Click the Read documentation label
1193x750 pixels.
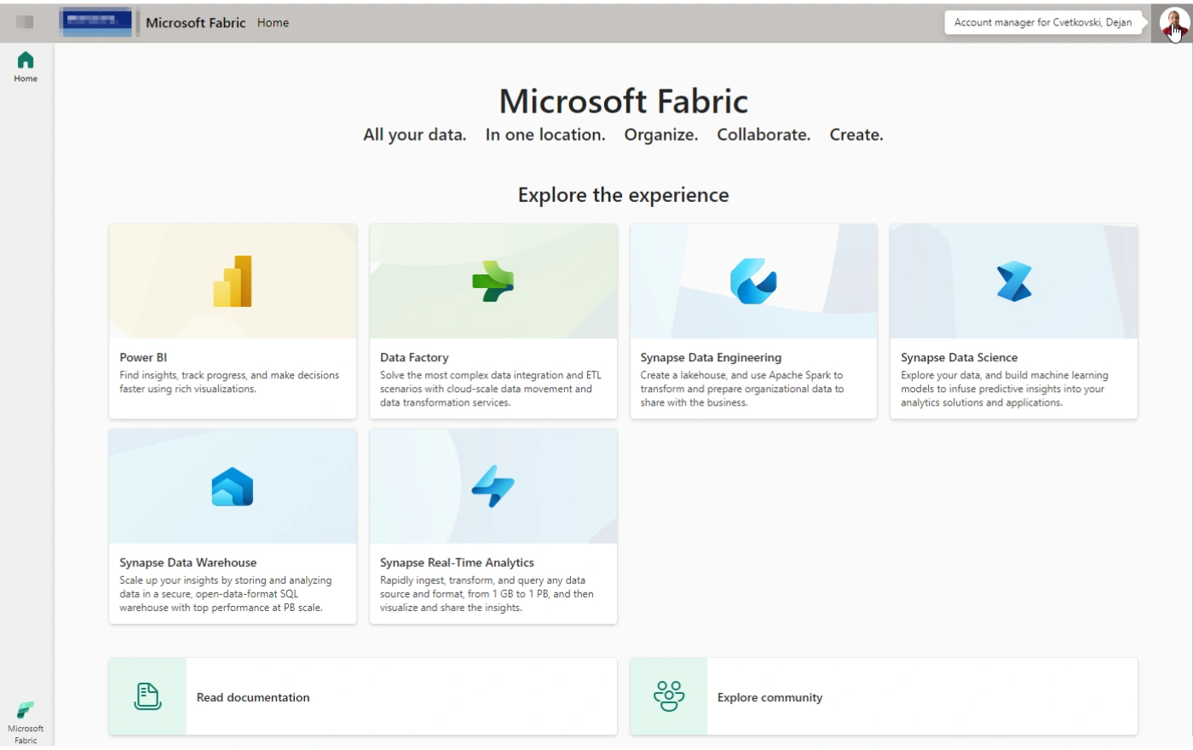253,697
